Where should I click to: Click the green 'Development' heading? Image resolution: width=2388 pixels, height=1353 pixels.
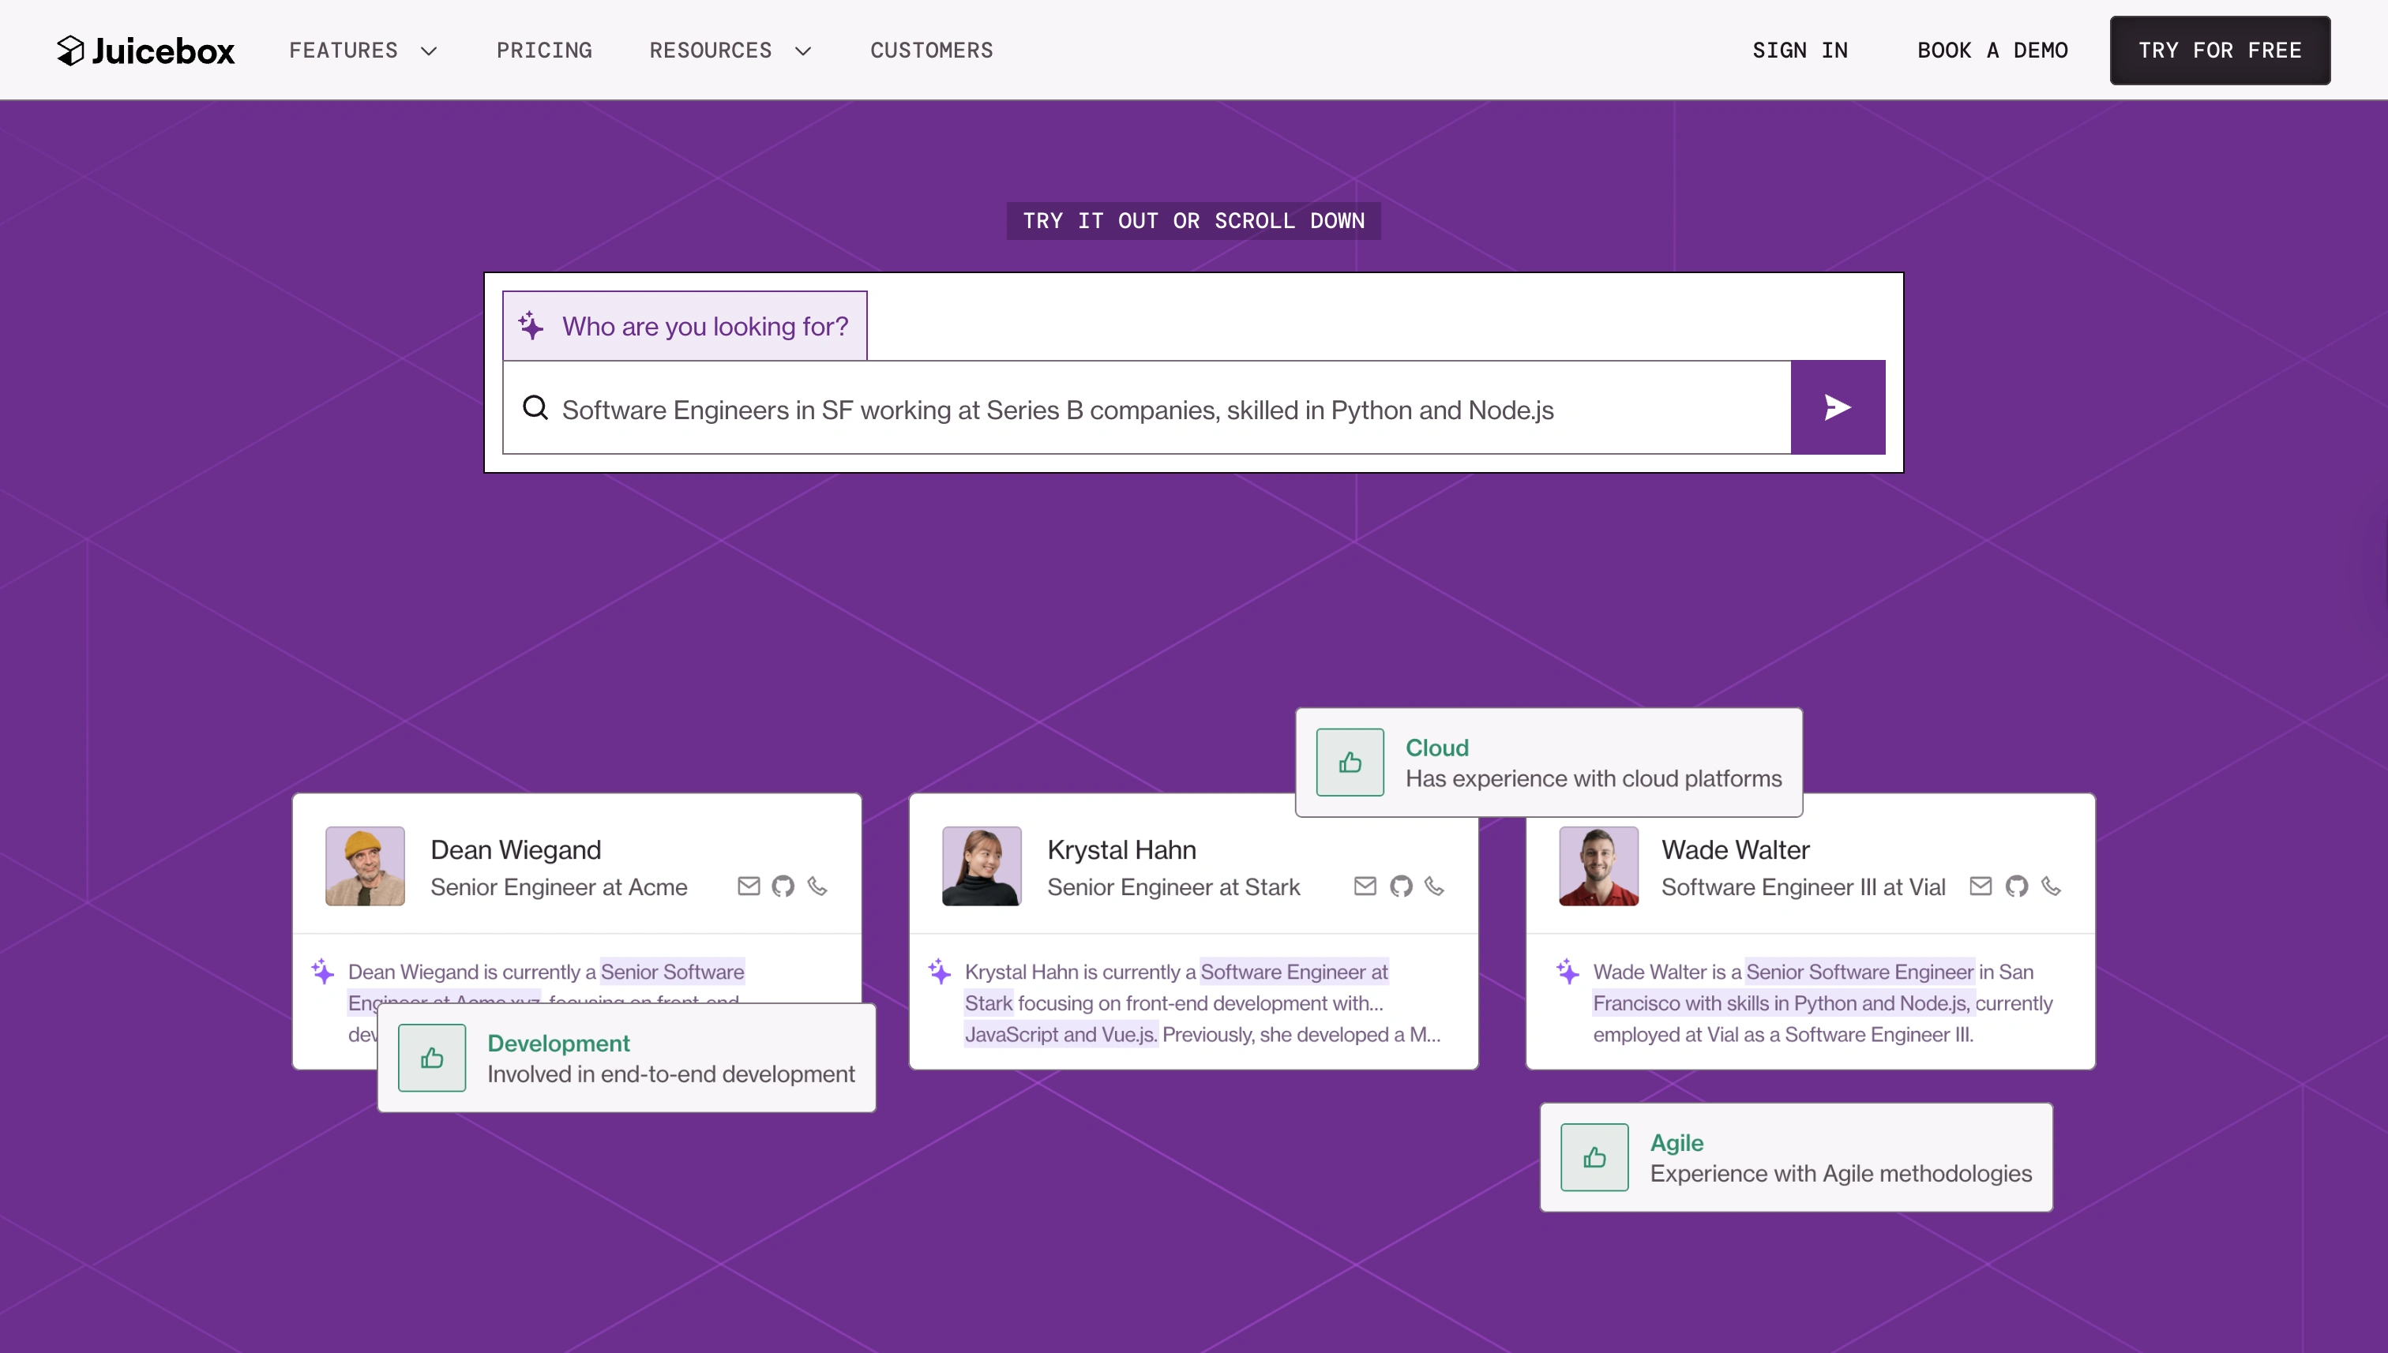558,1043
